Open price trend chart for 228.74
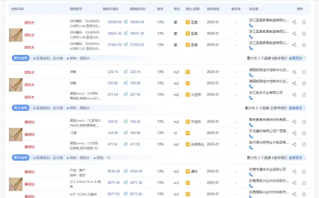 pyautogui.click(x=125, y=71)
